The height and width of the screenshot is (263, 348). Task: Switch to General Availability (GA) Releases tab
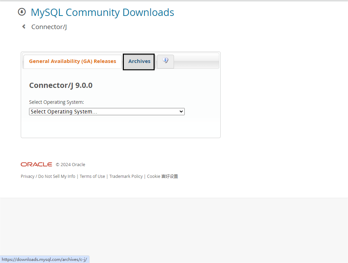pos(73,61)
